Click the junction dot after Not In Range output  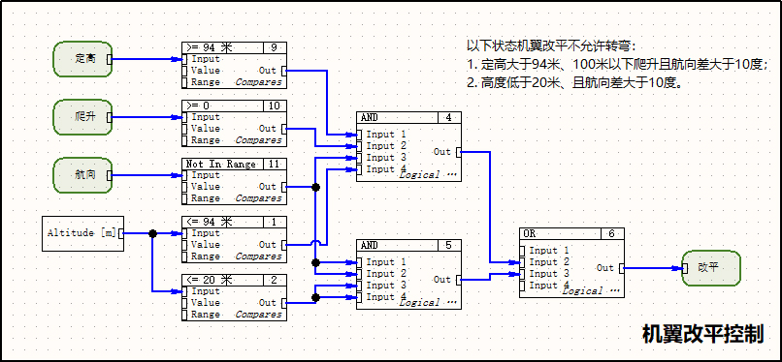(315, 187)
